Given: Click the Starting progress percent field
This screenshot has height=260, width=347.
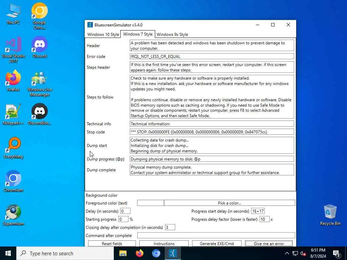Looking at the screenshot, I should coord(123,219).
